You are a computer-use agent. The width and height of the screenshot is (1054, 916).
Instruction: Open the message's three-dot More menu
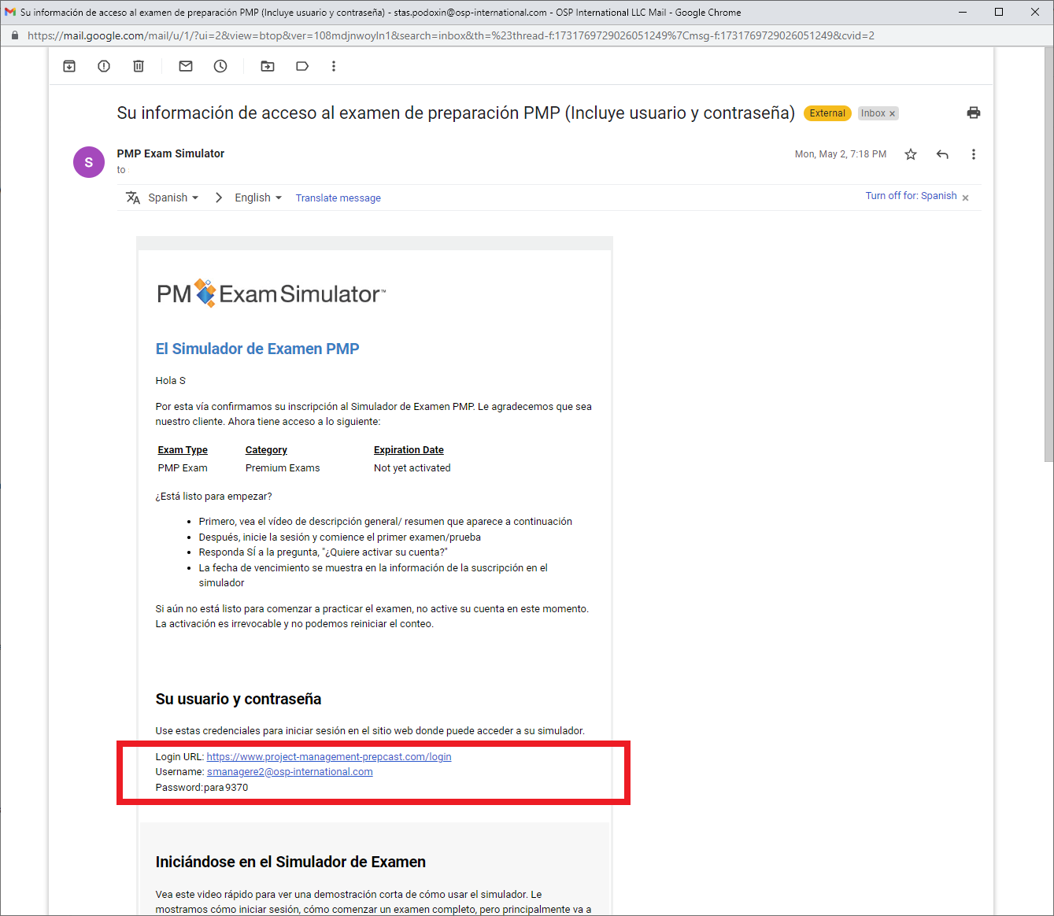[974, 154]
